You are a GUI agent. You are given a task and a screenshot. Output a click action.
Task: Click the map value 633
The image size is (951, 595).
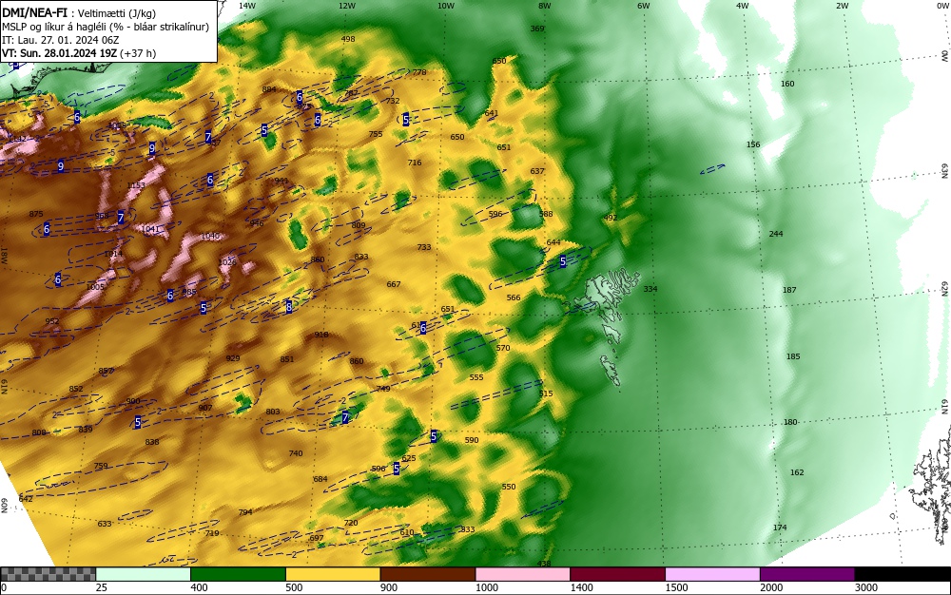[105, 524]
